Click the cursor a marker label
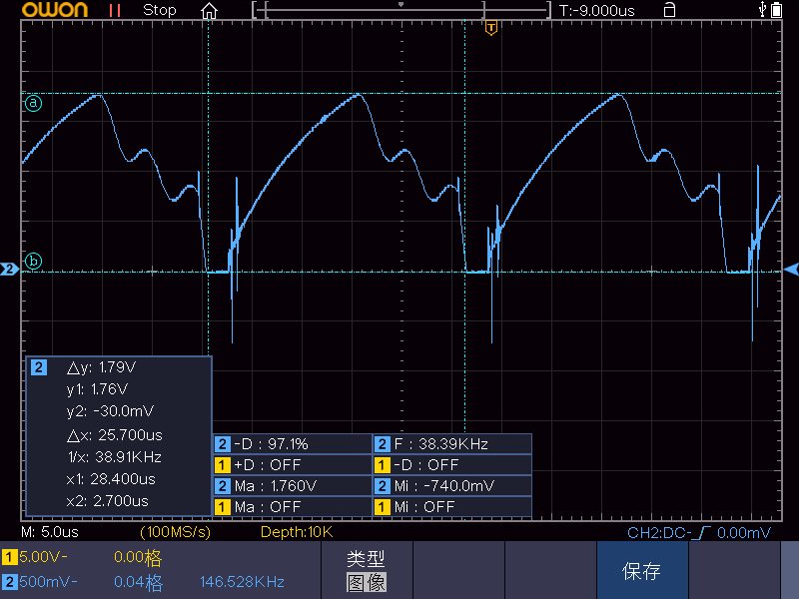Image resolution: width=799 pixels, height=599 pixels. [x=34, y=104]
